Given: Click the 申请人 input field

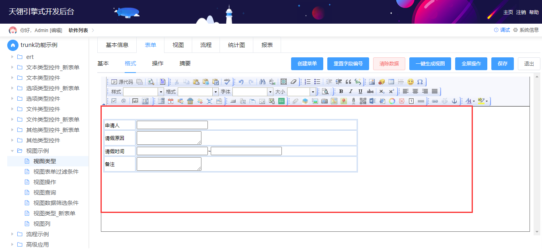Looking at the screenshot, I should (x=172, y=125).
